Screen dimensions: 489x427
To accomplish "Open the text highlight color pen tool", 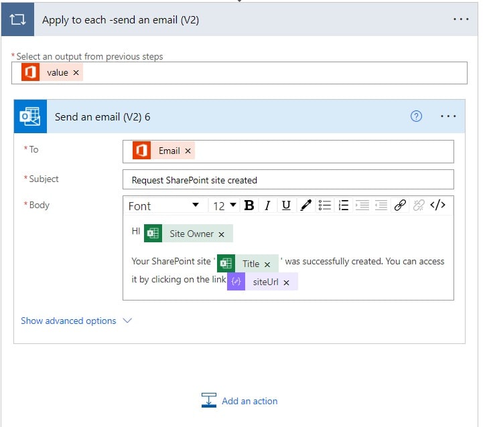I will tap(305, 205).
